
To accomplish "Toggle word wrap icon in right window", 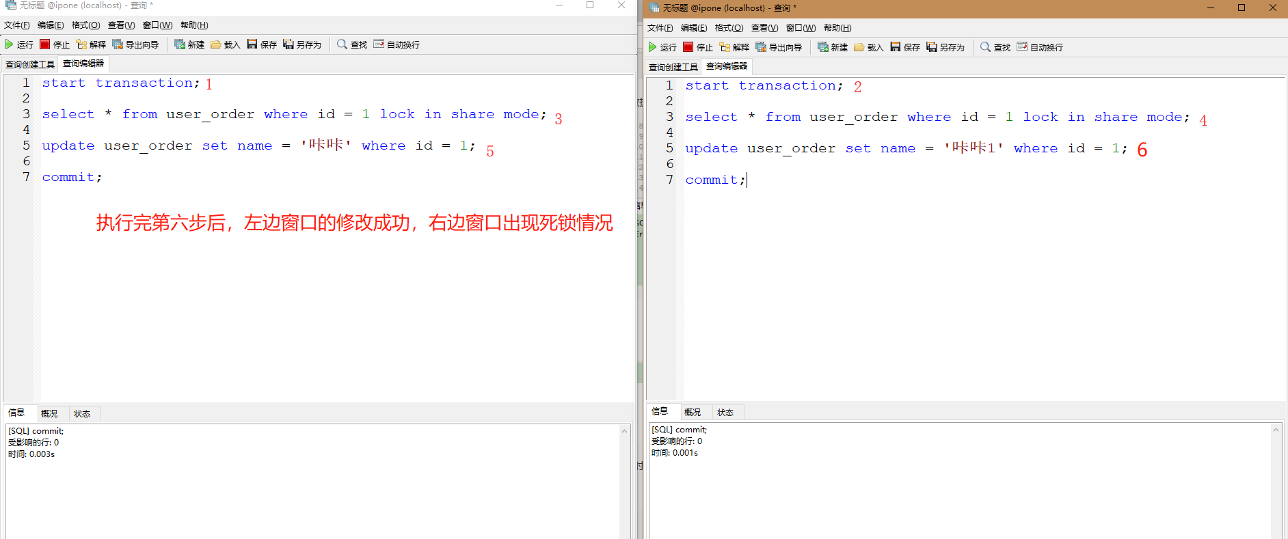I will tap(1022, 47).
